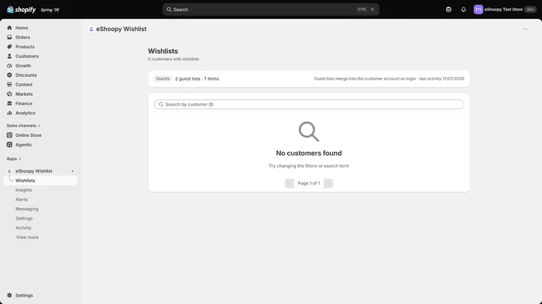Image resolution: width=542 pixels, height=304 pixels.
Task: Click the Spring '26 edition label
Action: point(49,10)
